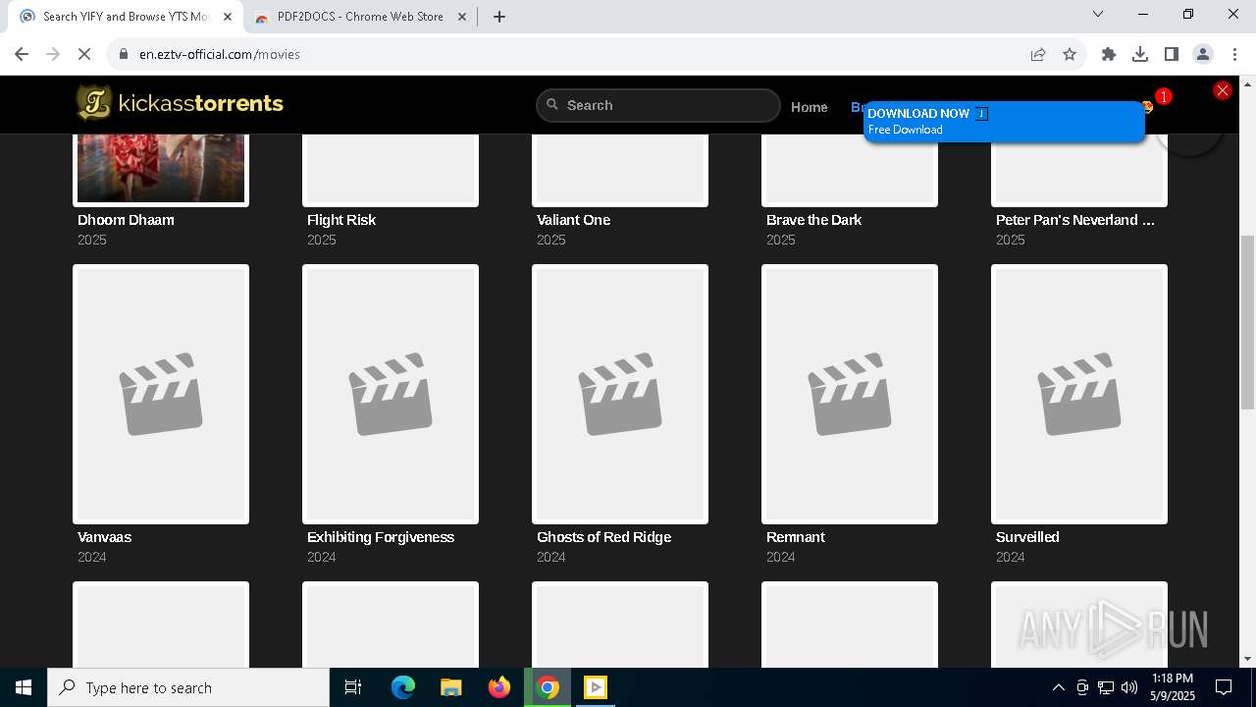Open the Chrome three-dot menu
The image size is (1256, 707).
tap(1234, 54)
